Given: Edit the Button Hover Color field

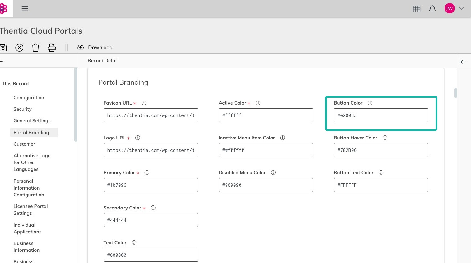Looking at the screenshot, I should pyautogui.click(x=381, y=150).
